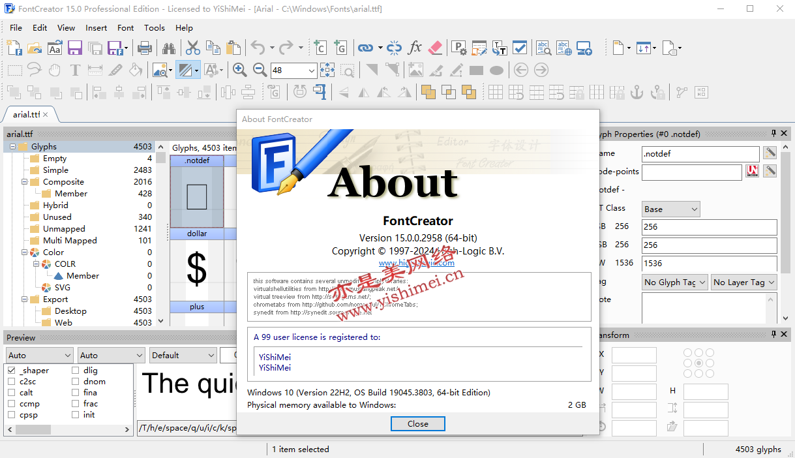Select the Hand pan tool
795x458 pixels.
click(x=55, y=70)
